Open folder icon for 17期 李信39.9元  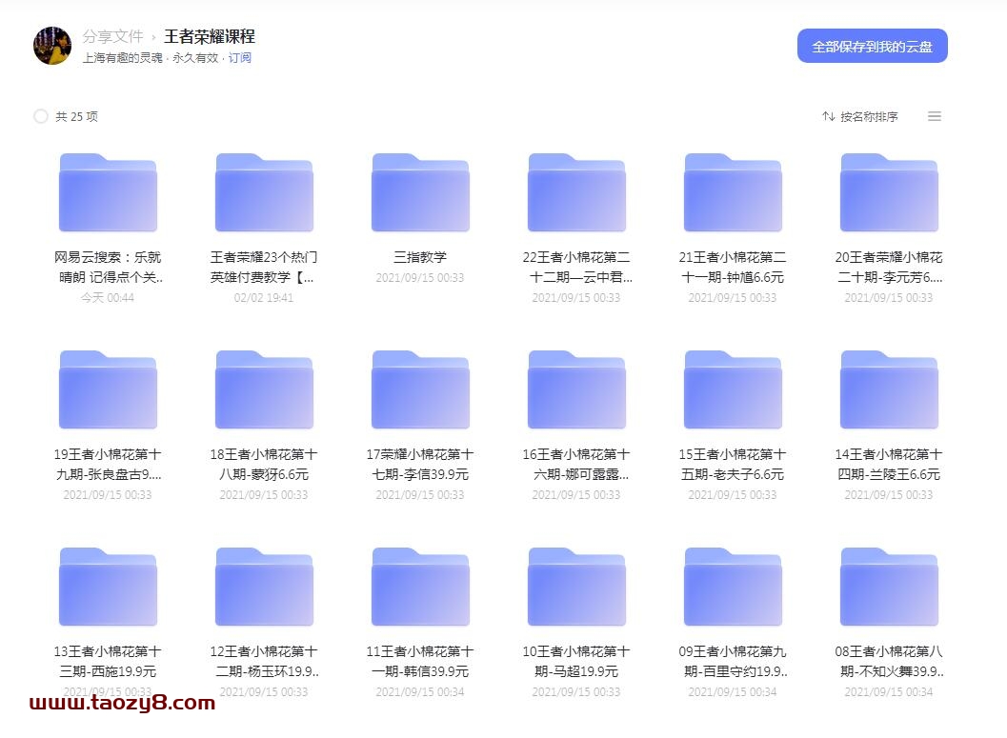(x=420, y=389)
